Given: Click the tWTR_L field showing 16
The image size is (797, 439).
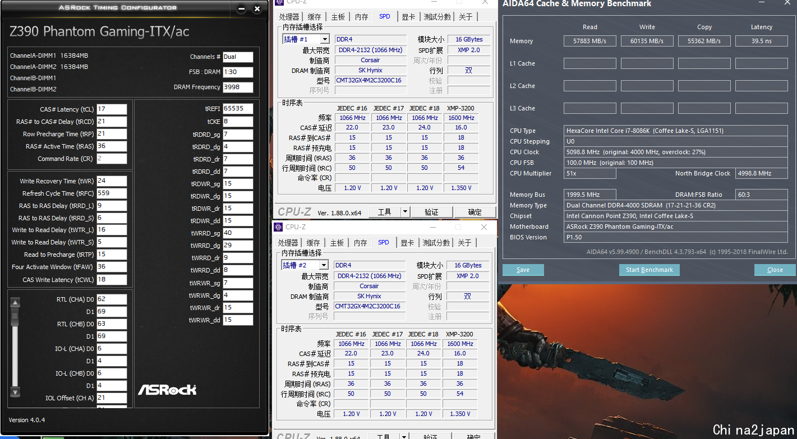Looking at the screenshot, I should 112,230.
